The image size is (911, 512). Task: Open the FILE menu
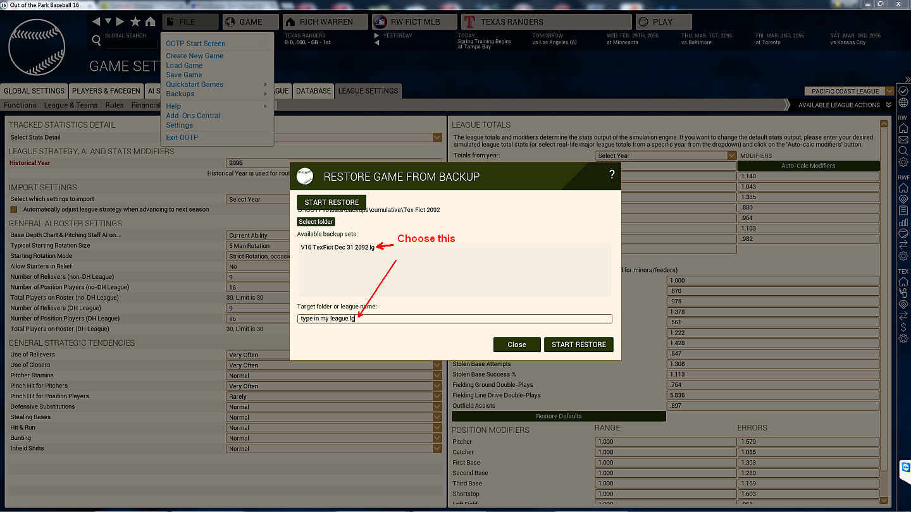190,21
